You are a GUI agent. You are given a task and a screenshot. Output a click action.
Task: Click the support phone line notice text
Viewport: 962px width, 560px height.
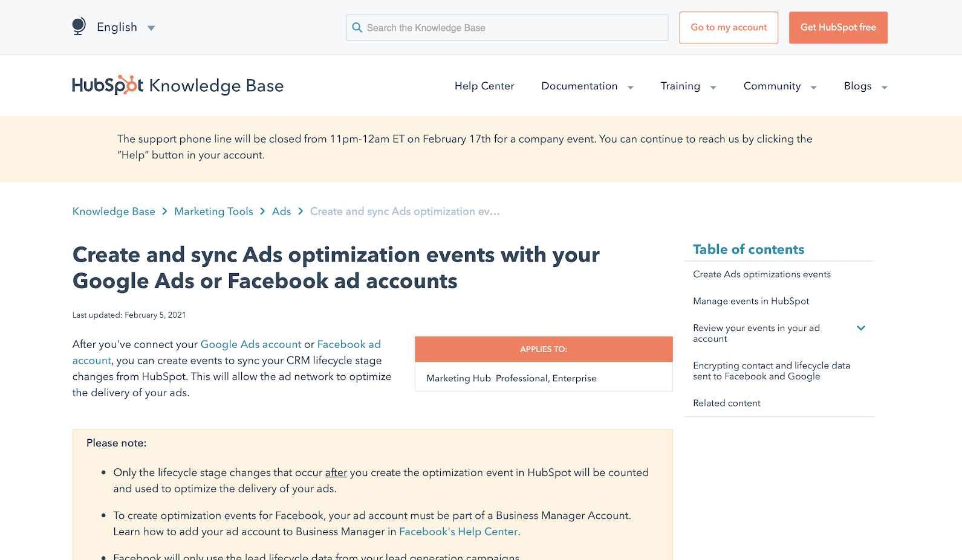tap(464, 147)
